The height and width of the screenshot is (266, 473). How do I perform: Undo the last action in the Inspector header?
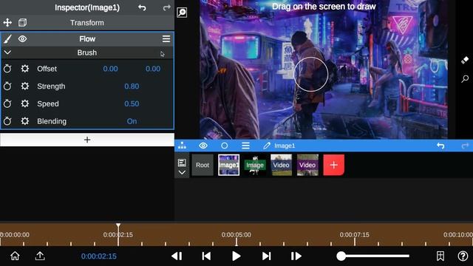[142, 7]
